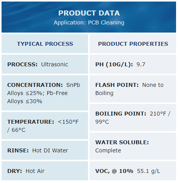Image resolution: width=178 pixels, height=183 pixels.
Task: Click the BOILING POINT label
Action: click(x=121, y=114)
